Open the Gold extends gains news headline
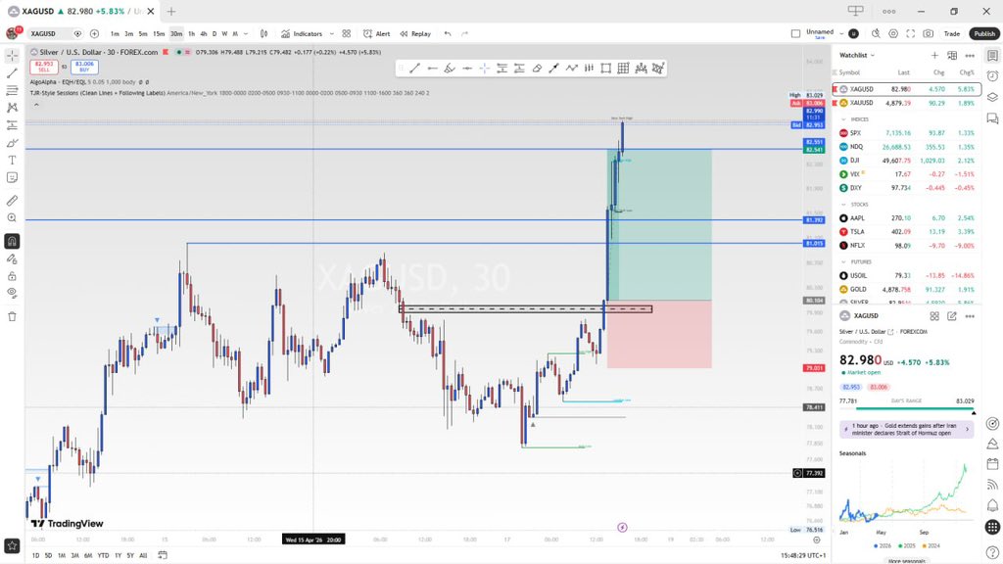 click(906, 429)
